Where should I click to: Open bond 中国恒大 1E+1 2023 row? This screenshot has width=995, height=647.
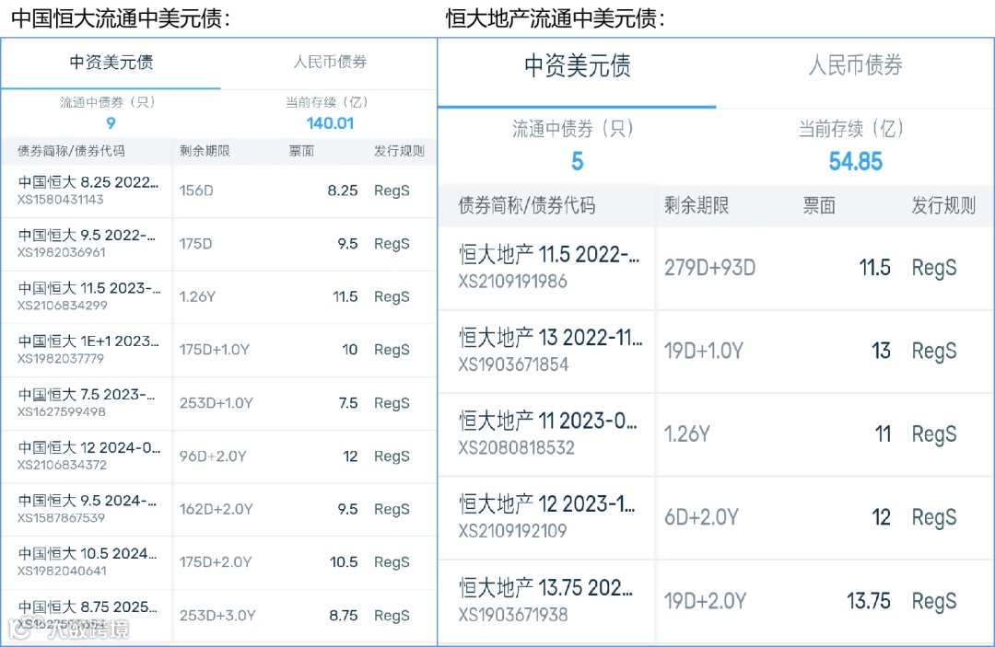[219, 350]
